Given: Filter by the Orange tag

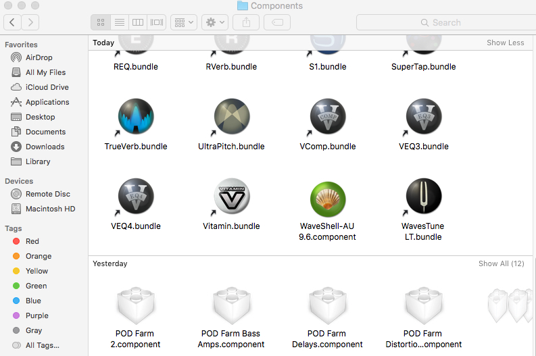Looking at the screenshot, I should 32,256.
